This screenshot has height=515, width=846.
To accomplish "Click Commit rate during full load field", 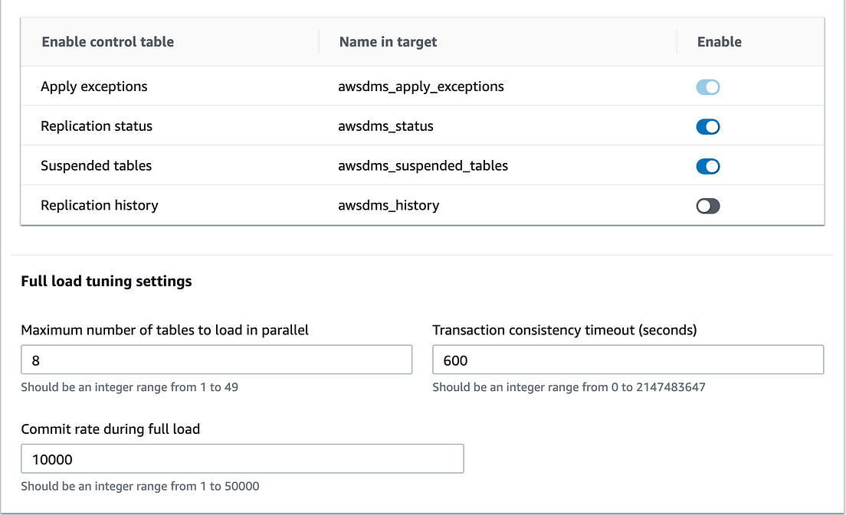I will (242, 458).
